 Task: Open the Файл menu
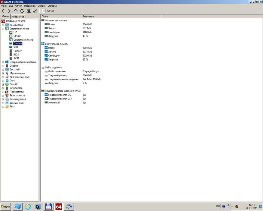pos(4,6)
